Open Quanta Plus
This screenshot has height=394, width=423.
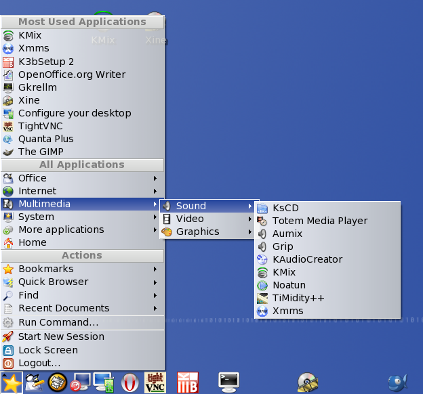point(82,139)
